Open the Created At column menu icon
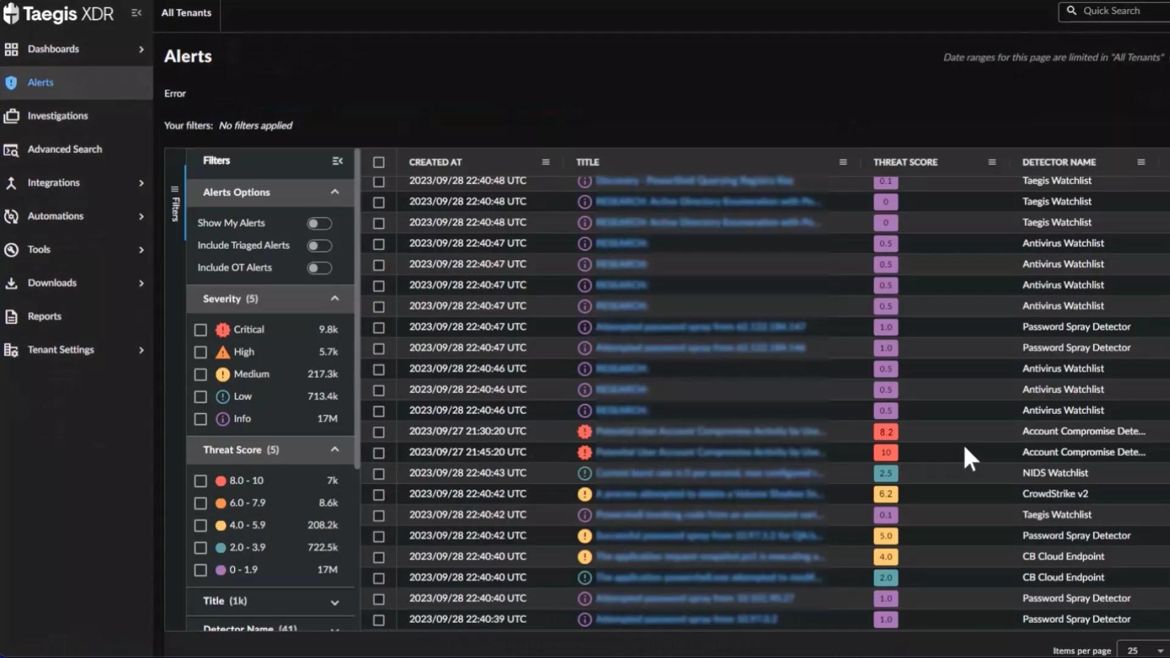The image size is (1170, 658). [x=545, y=162]
